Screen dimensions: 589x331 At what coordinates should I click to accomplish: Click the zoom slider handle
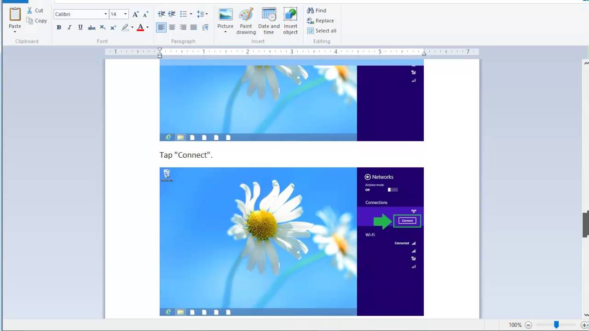click(x=556, y=325)
